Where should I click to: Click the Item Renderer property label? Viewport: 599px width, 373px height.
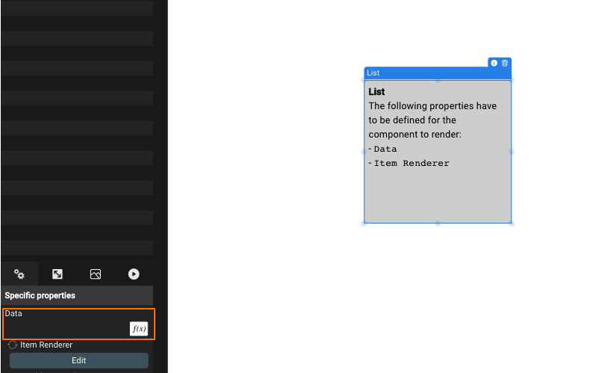(x=46, y=345)
